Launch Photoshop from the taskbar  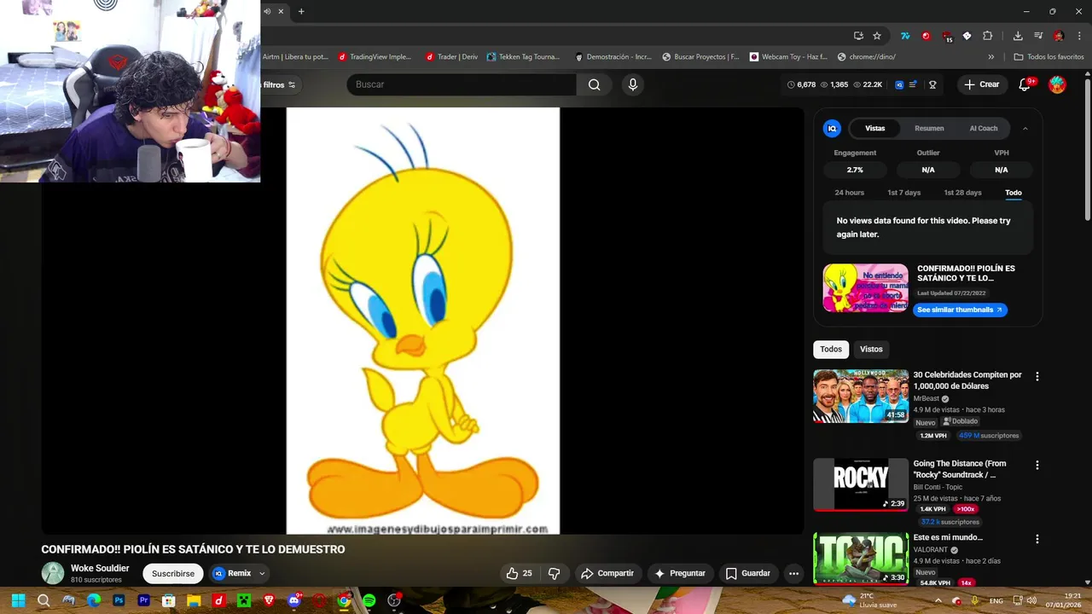click(x=119, y=600)
